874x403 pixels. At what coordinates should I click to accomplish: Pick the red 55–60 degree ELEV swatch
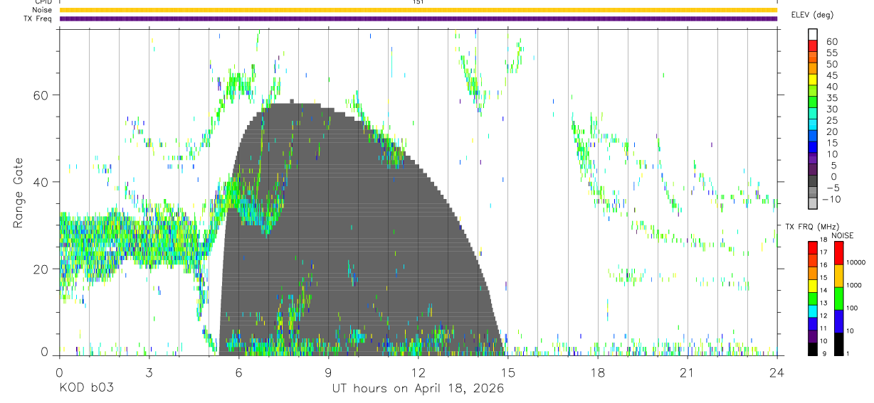click(813, 46)
